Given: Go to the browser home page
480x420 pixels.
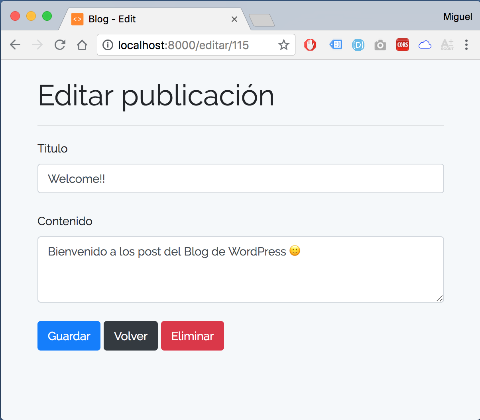Looking at the screenshot, I should tap(82, 45).
